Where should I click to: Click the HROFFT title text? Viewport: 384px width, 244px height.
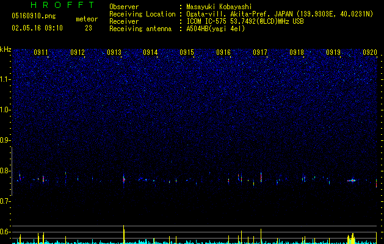[62, 5]
